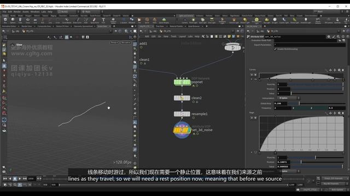The height and width of the screenshot is (196, 350).
Task: Adjust the lower ramp Position slider
Action: point(317,162)
